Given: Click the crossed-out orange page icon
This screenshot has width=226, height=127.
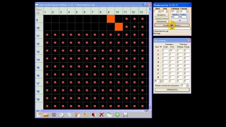Looking at the screenshot, I should (78, 115).
